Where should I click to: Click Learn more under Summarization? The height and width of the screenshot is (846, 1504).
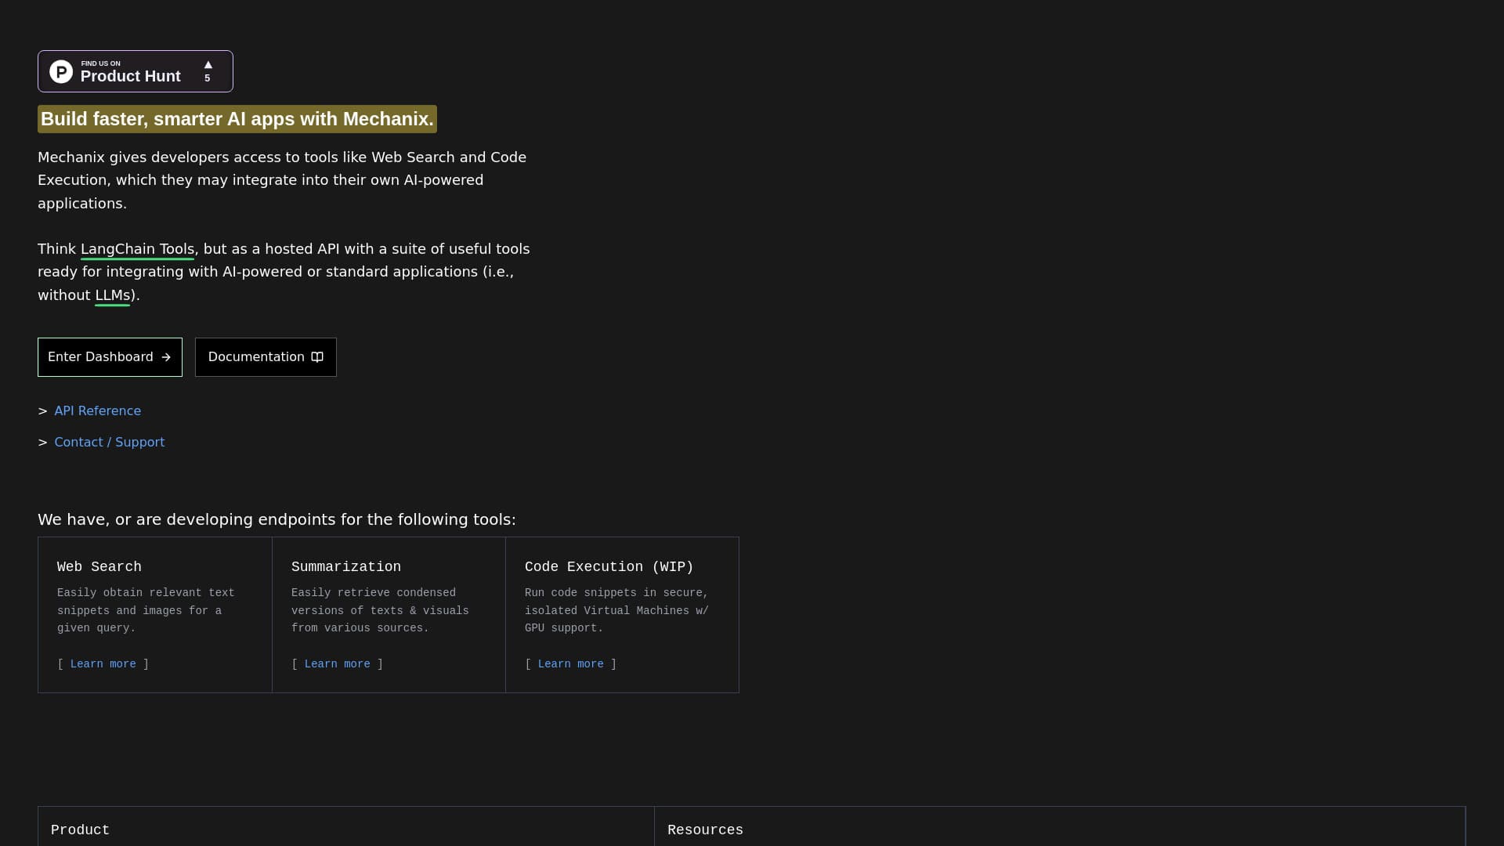(x=337, y=664)
